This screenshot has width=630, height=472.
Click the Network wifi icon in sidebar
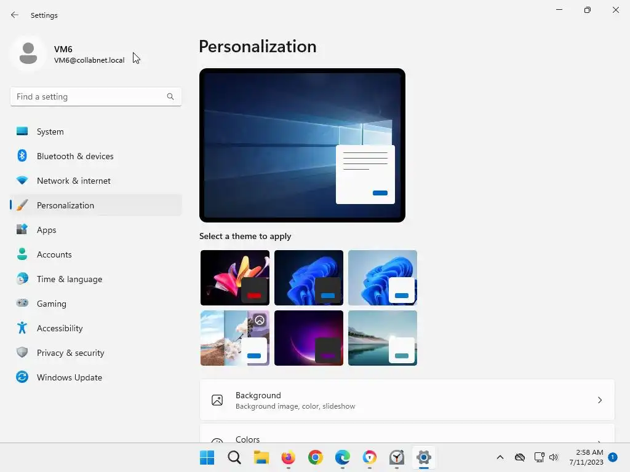pyautogui.click(x=22, y=181)
